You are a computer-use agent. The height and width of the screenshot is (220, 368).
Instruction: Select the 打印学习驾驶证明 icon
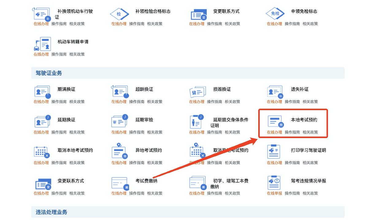click(x=275, y=152)
